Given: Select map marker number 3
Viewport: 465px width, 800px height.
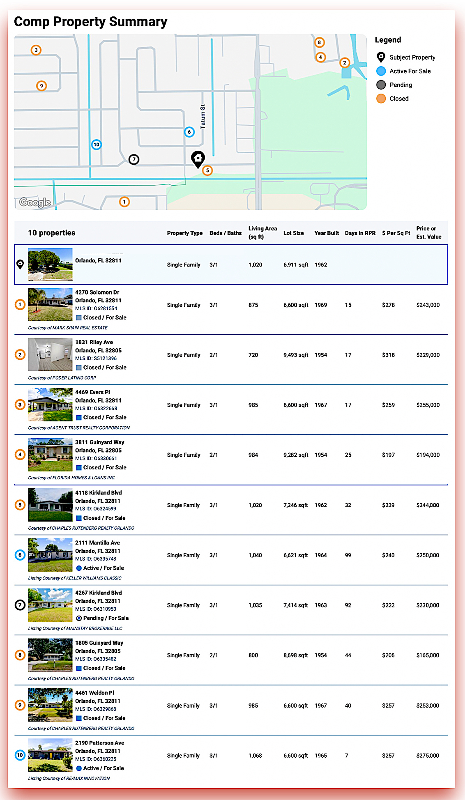Looking at the screenshot, I should (36, 50).
